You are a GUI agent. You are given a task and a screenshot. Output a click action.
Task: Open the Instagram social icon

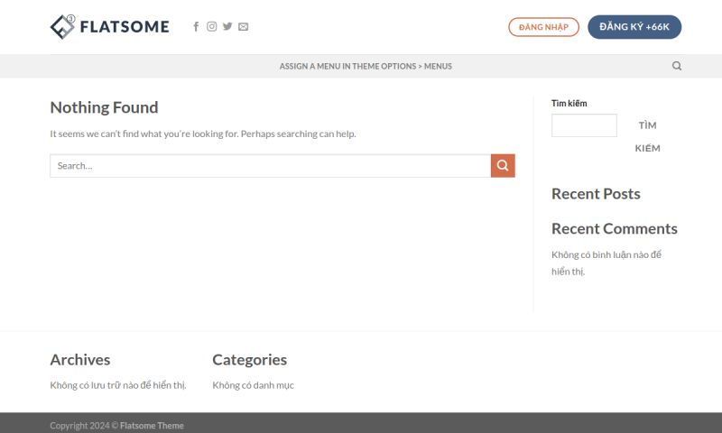pyautogui.click(x=212, y=27)
